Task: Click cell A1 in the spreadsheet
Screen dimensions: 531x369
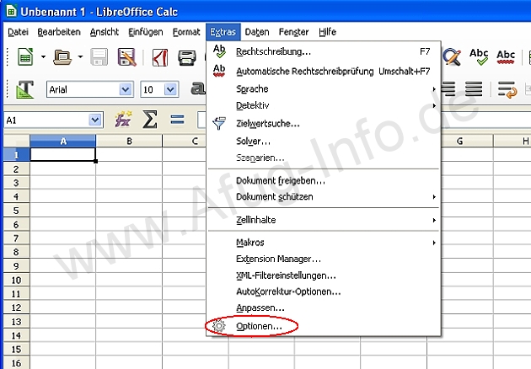Action: point(63,154)
